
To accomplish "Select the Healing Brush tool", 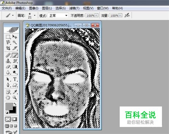I will point(8,55).
